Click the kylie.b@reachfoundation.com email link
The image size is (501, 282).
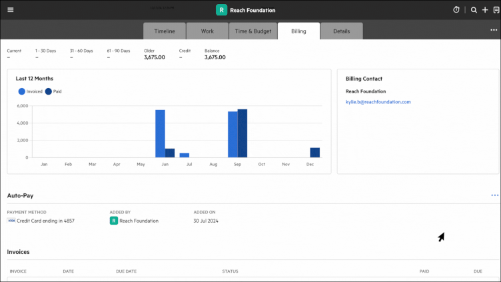coord(378,102)
